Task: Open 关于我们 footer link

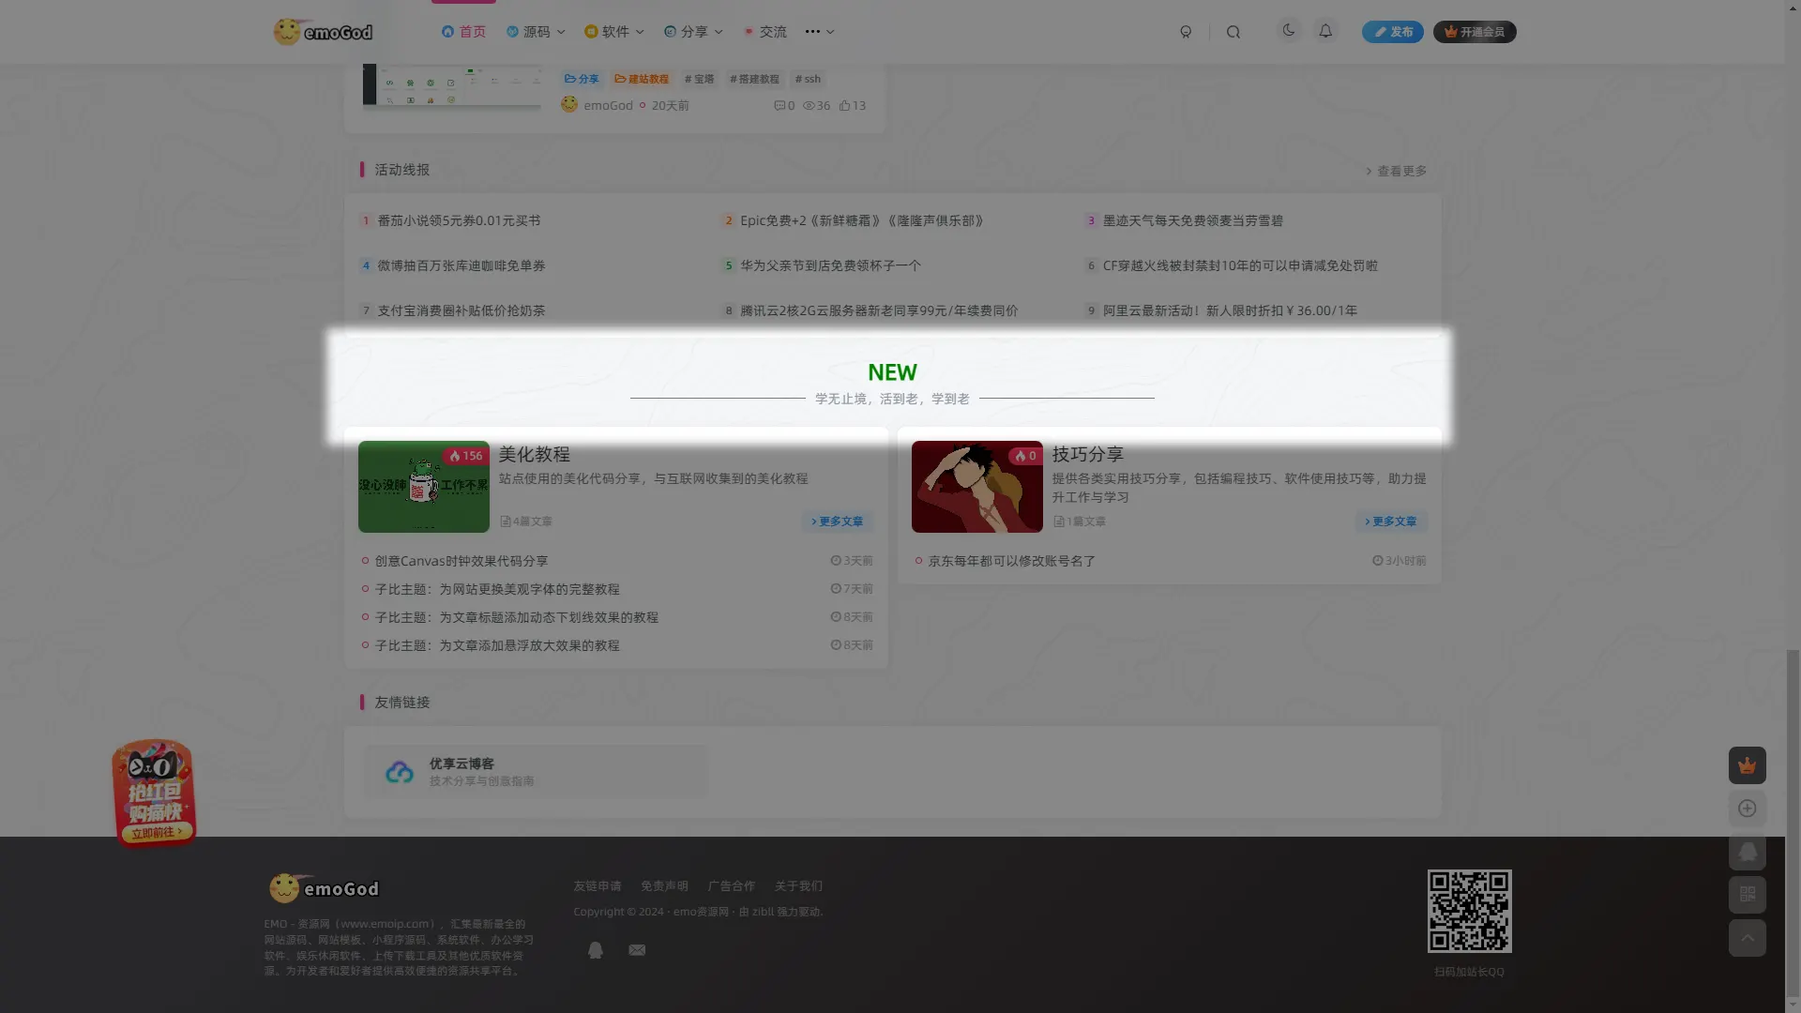Action: [x=798, y=886]
